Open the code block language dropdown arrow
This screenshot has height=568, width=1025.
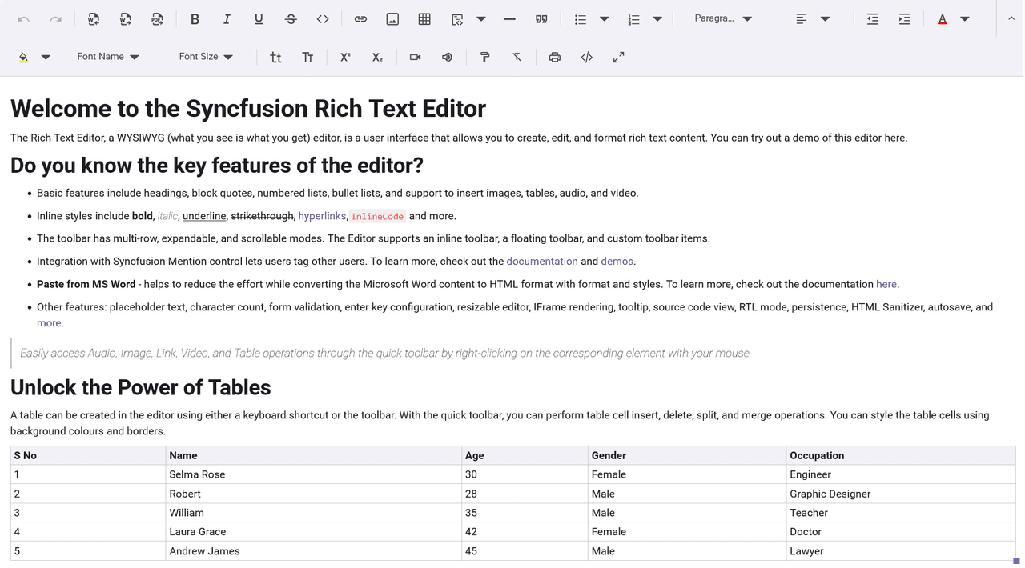481,18
